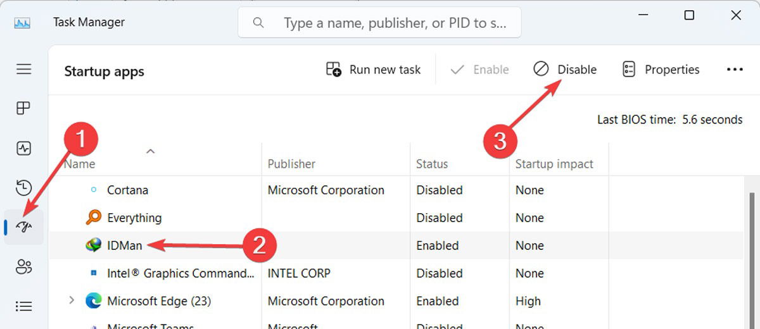760x329 pixels.
Task: Click Run new task button
Action: 373,70
